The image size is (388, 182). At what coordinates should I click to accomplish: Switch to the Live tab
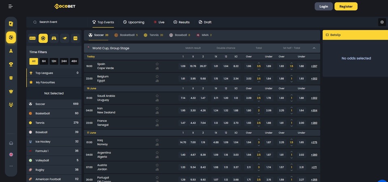coord(159,22)
